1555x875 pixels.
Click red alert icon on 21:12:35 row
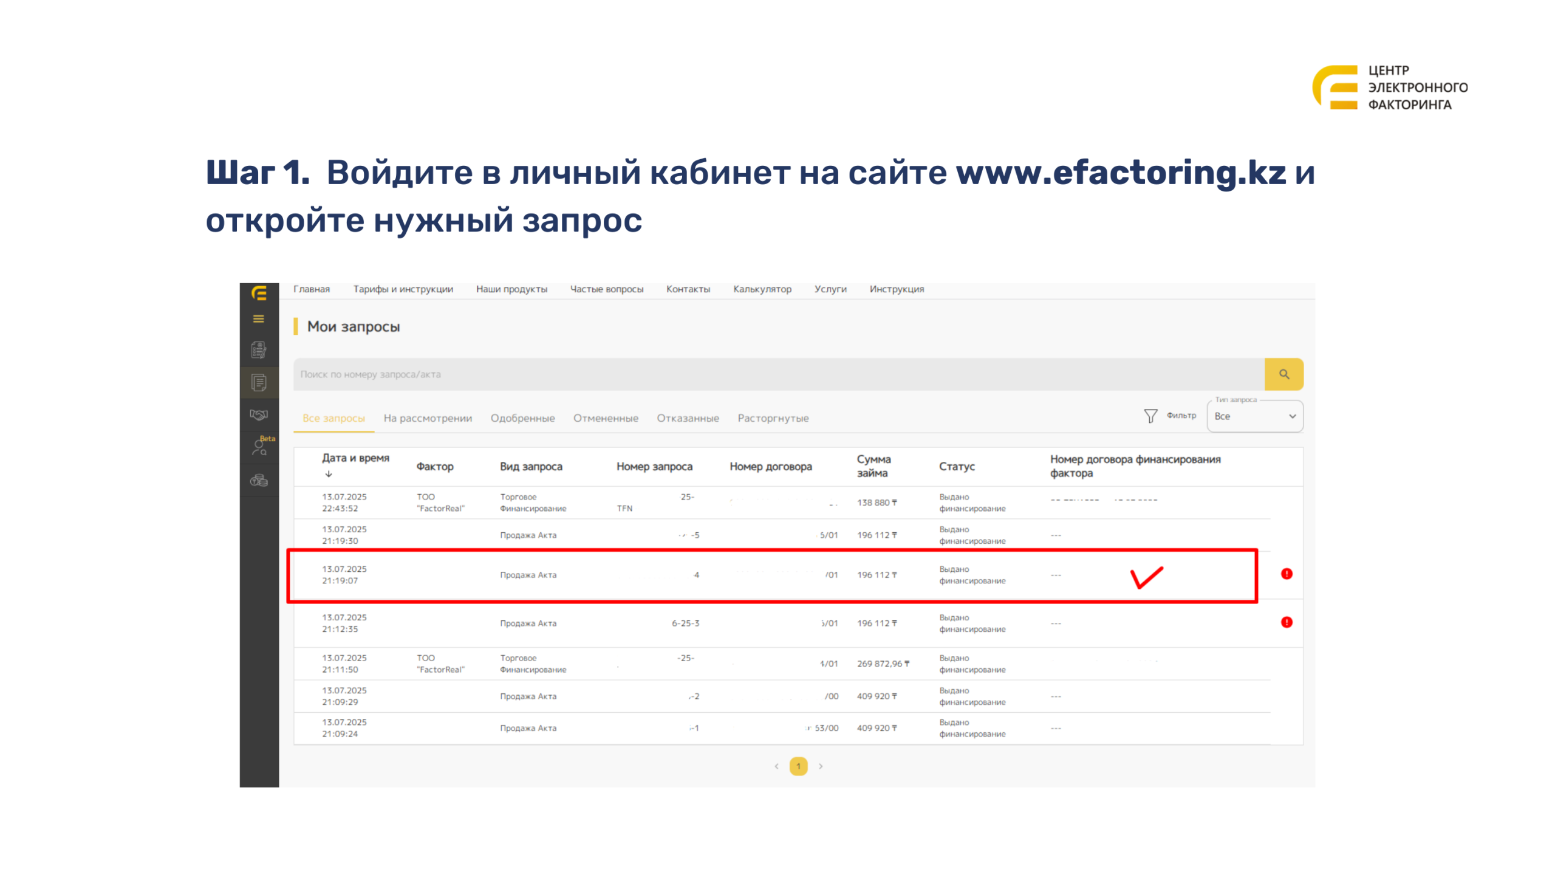1287,622
